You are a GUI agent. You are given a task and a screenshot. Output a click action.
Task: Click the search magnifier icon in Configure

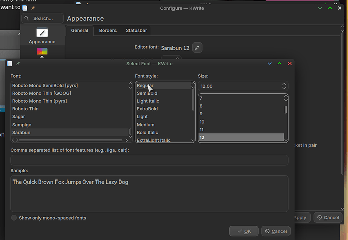[x=27, y=18]
